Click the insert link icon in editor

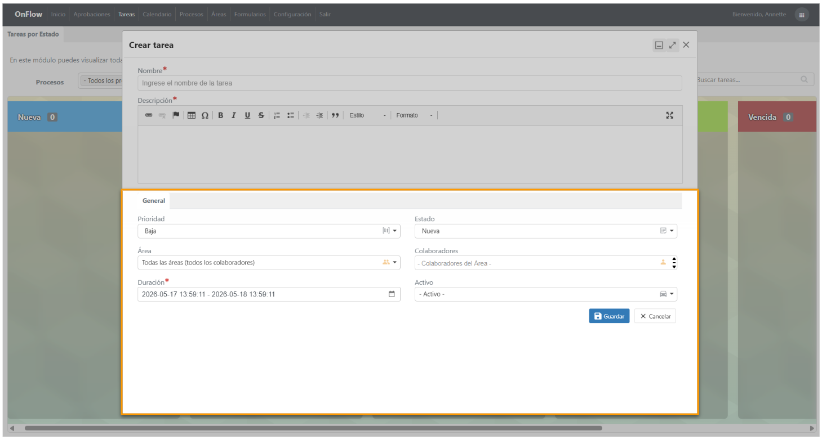coord(149,115)
